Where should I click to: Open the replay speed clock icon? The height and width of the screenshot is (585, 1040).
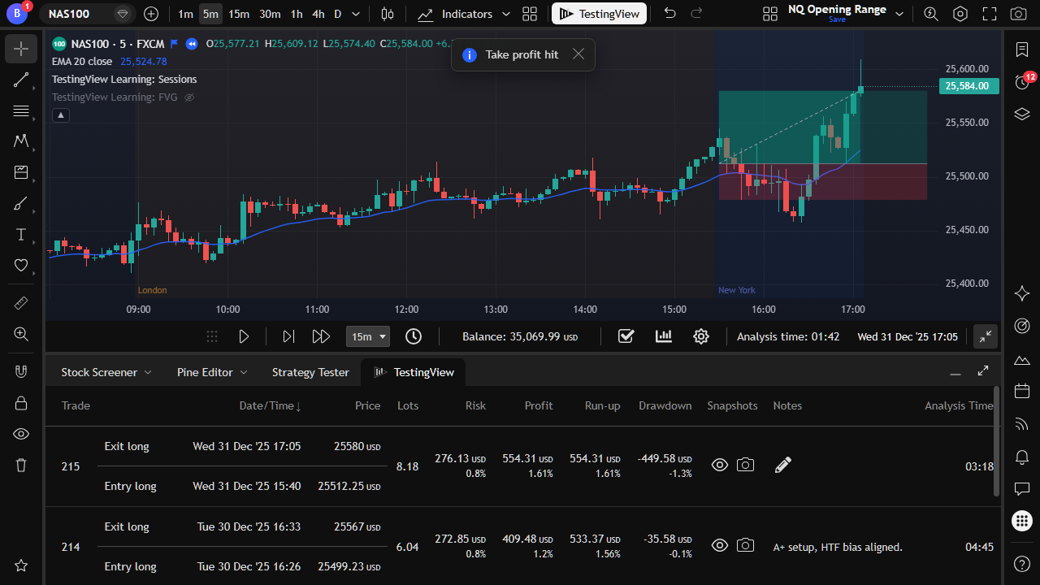point(414,336)
